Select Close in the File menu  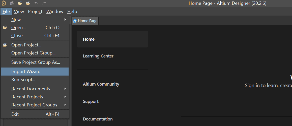click(x=35, y=36)
